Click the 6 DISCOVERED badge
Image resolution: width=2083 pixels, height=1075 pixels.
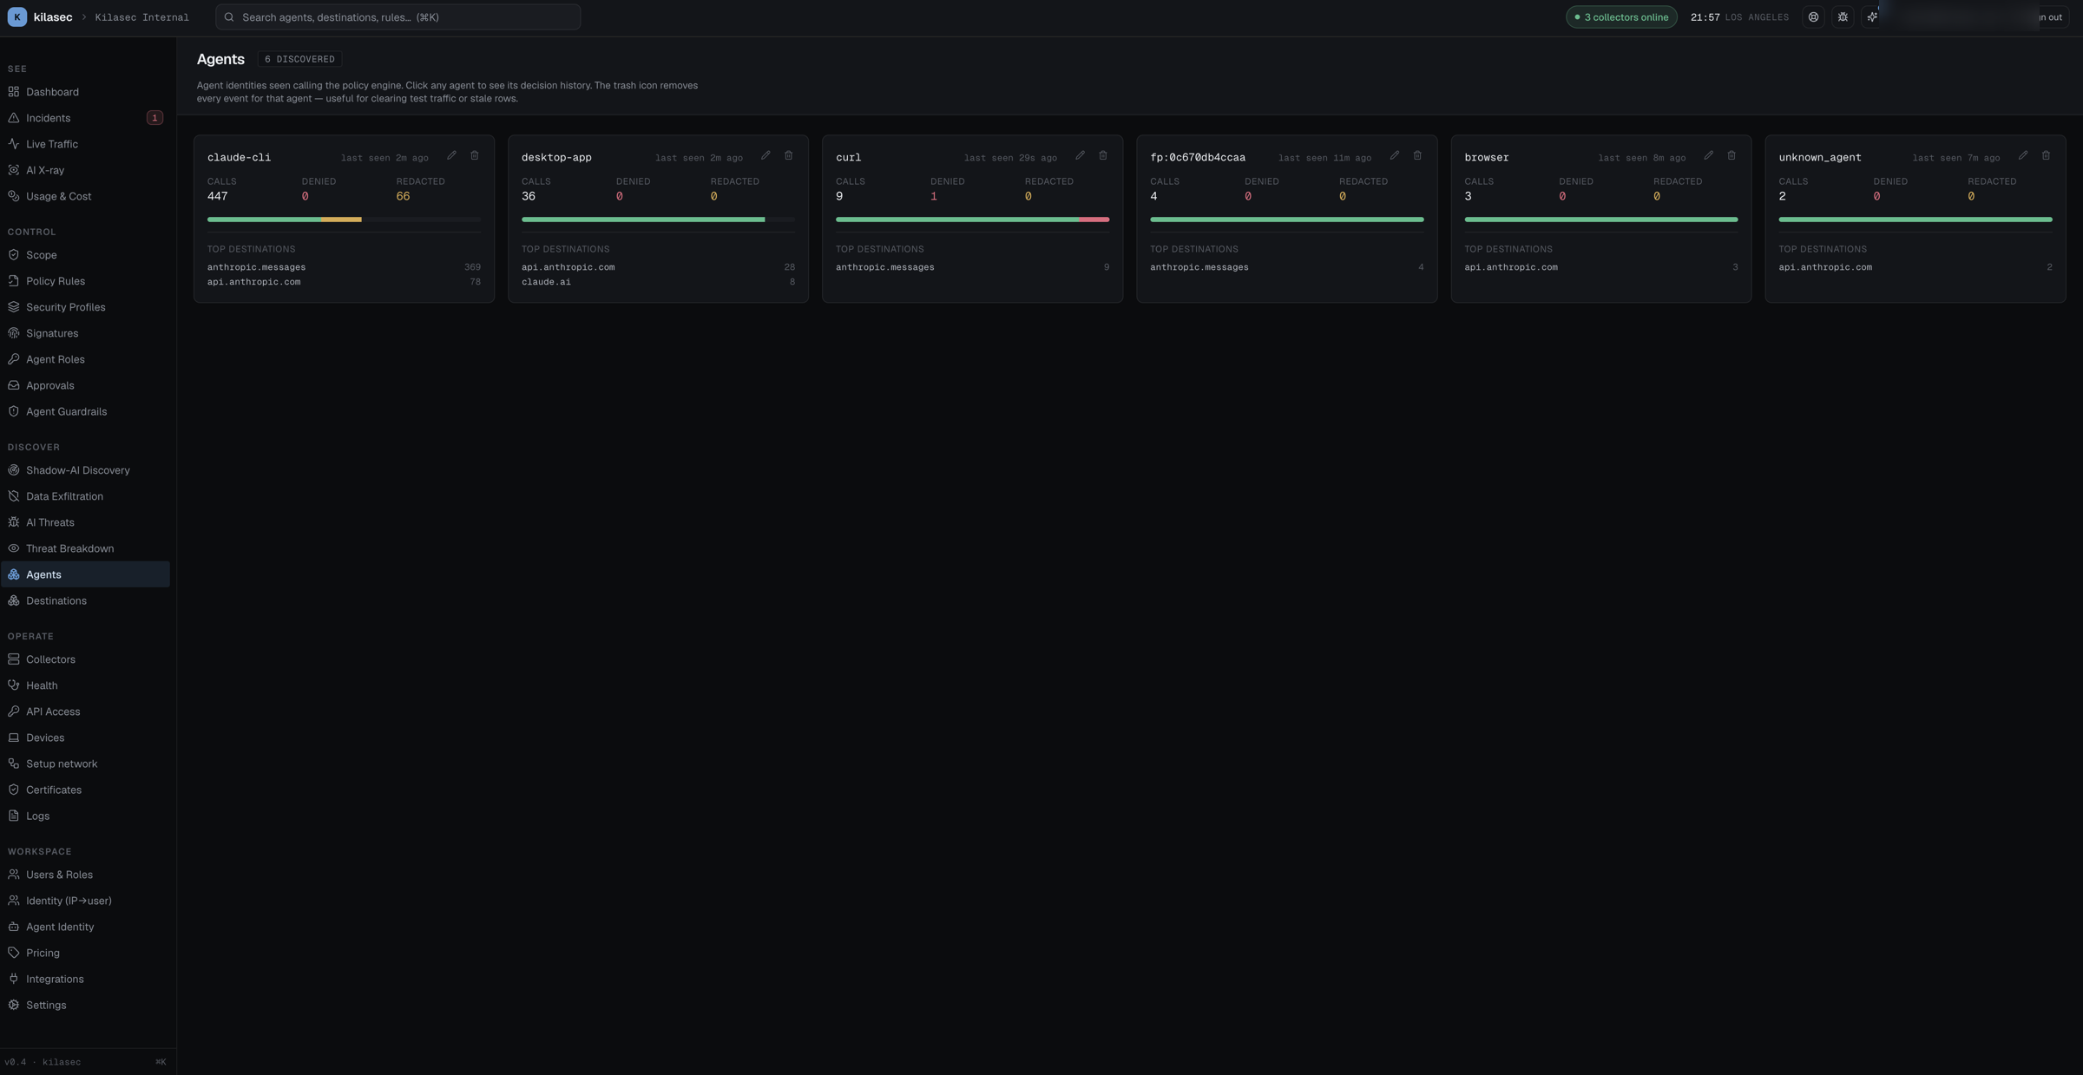click(299, 59)
